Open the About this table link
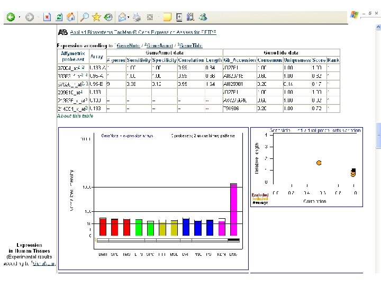The image size is (381, 286). pyautogui.click(x=75, y=116)
